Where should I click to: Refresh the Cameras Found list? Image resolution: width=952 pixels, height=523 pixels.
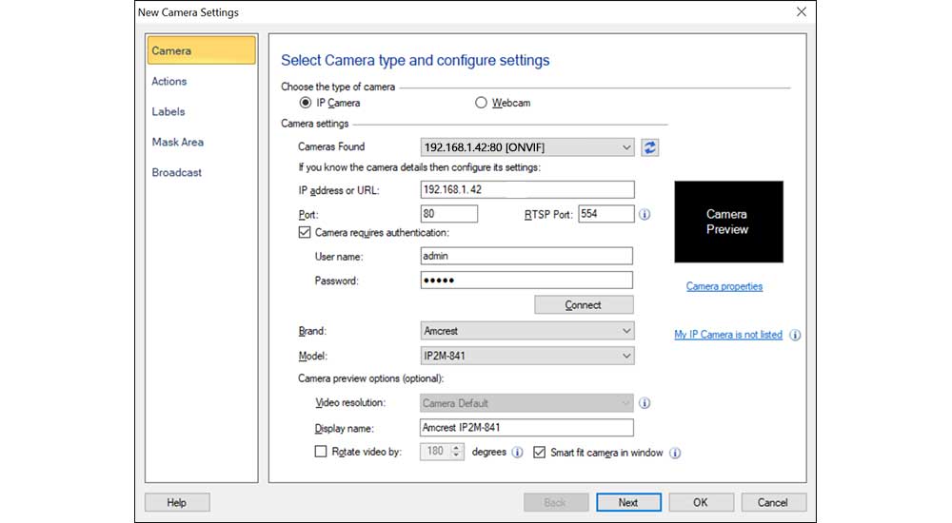coord(650,147)
